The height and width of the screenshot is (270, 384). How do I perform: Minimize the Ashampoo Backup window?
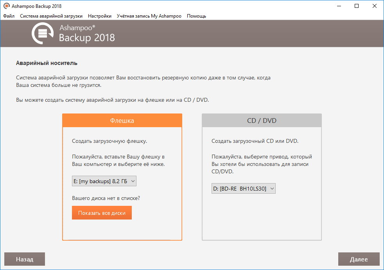coord(339,6)
